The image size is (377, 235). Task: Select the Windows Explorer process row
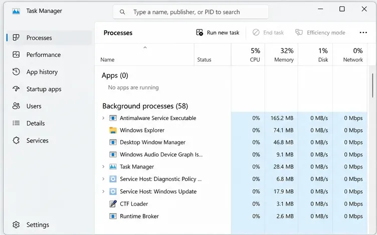tap(231, 130)
